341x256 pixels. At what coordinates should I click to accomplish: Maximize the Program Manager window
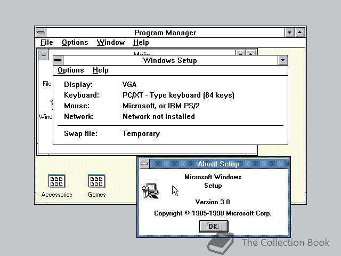click(x=300, y=33)
